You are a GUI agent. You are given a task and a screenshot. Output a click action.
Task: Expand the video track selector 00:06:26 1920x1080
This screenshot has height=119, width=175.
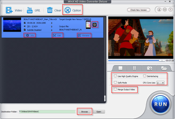pyautogui.click(x=51, y=23)
